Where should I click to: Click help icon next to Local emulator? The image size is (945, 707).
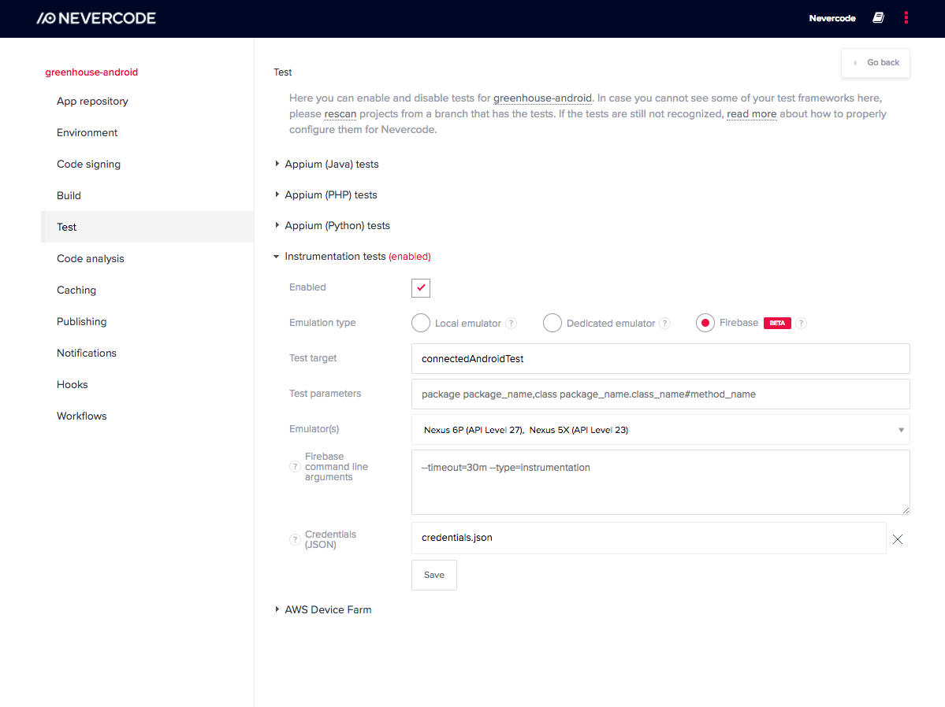511,324
